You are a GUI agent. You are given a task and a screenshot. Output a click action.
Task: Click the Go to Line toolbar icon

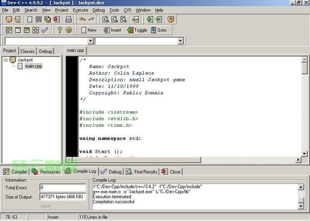point(136,19)
